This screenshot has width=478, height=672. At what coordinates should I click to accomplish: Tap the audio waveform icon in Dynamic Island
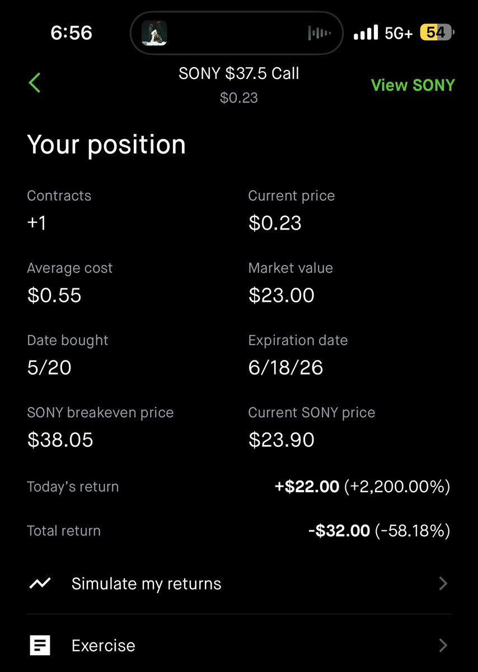point(320,34)
